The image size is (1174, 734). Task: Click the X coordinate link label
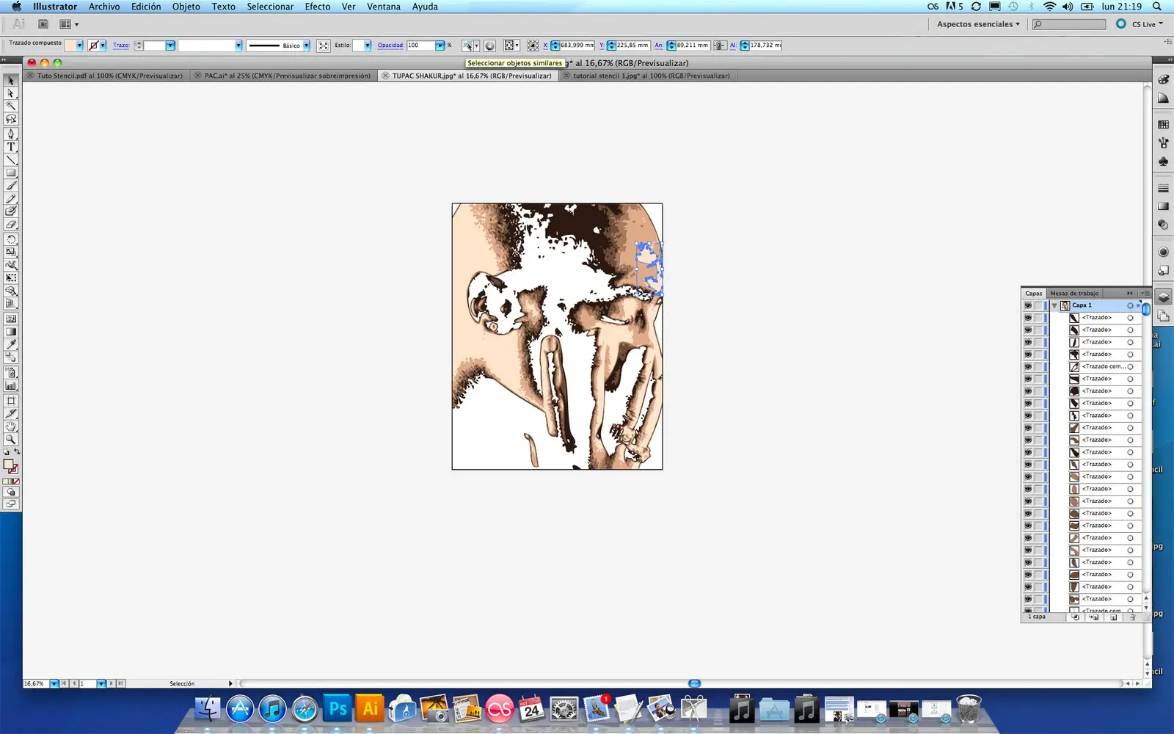click(x=545, y=46)
